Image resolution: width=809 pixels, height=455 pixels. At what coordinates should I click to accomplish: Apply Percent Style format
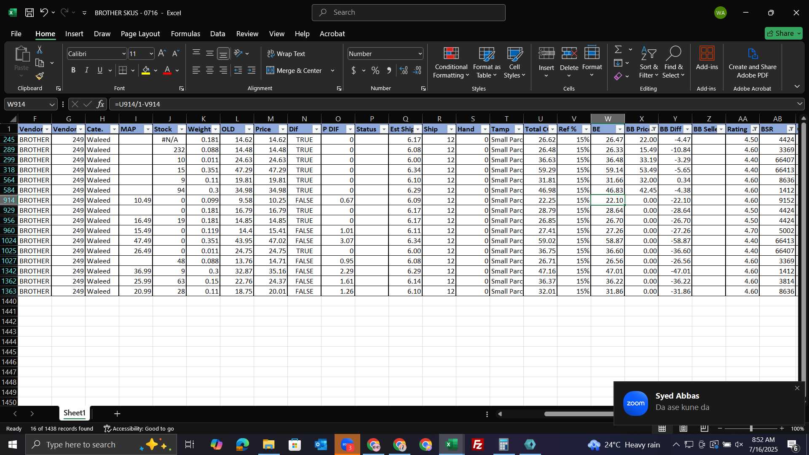pos(375,71)
